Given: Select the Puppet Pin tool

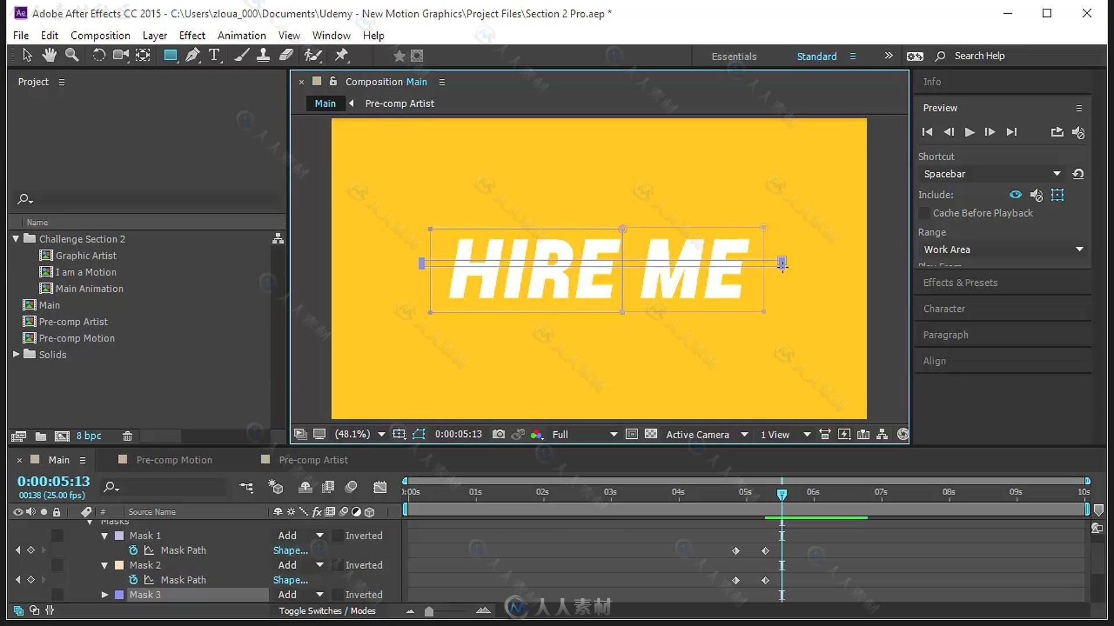Looking at the screenshot, I should 341,56.
